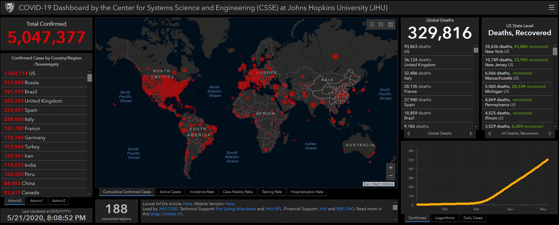This screenshot has width=559, height=225.
Task: Switch to Cumulative Confirmed Cases tab
Action: (127, 192)
